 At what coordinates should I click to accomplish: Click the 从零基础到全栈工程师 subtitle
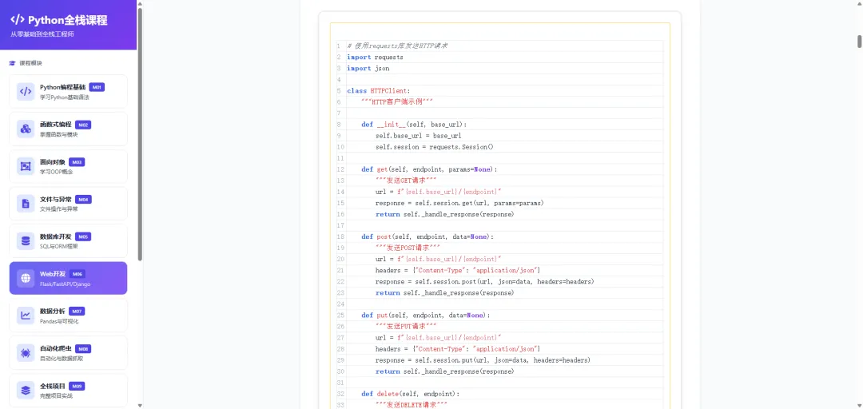click(x=42, y=34)
